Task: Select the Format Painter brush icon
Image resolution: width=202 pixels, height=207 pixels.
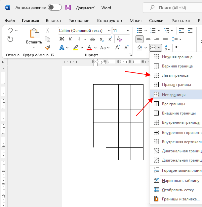Action: point(48,47)
